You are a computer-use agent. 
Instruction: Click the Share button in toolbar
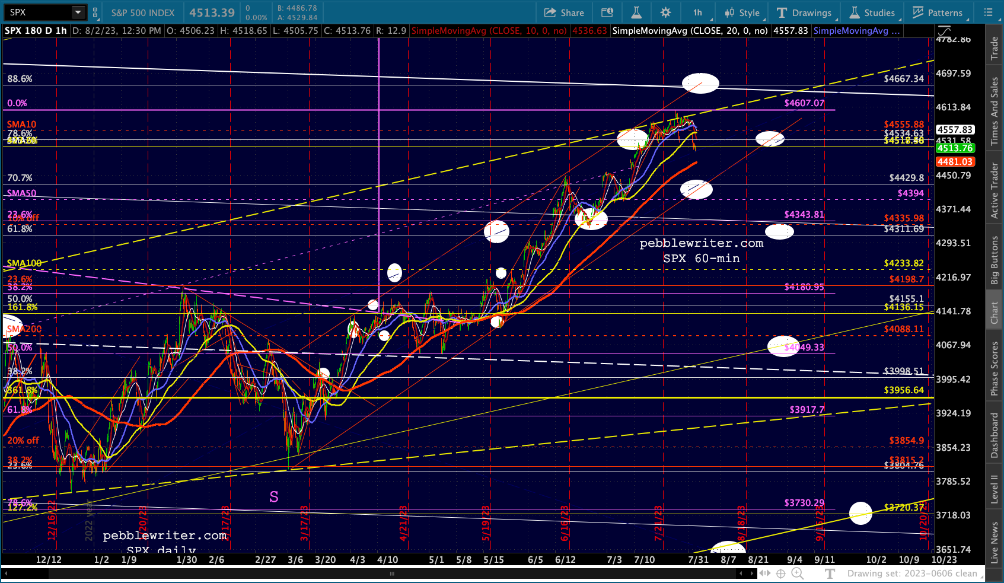[x=564, y=12]
